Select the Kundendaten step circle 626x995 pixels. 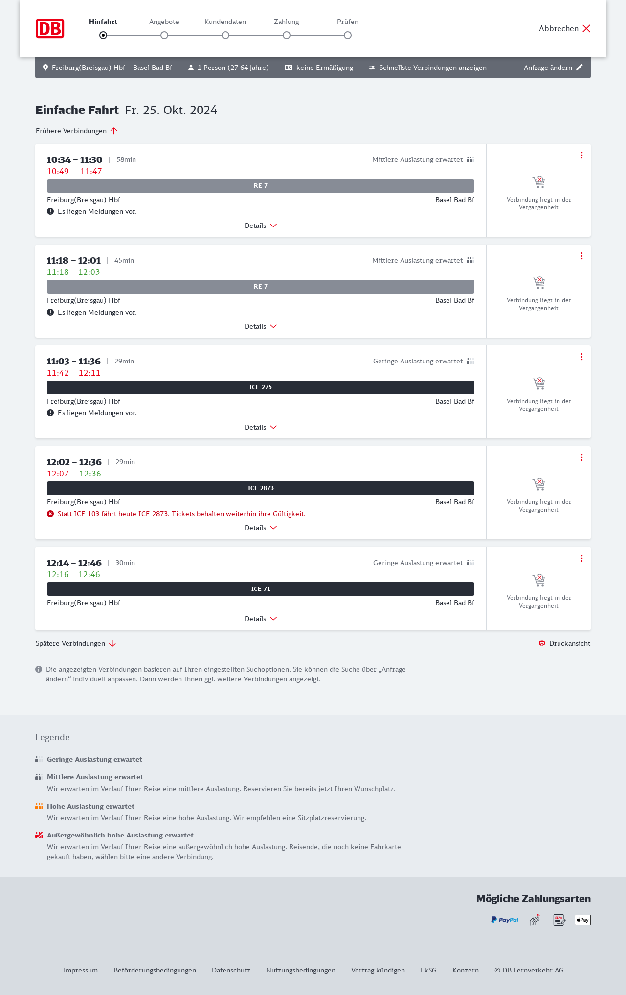225,35
